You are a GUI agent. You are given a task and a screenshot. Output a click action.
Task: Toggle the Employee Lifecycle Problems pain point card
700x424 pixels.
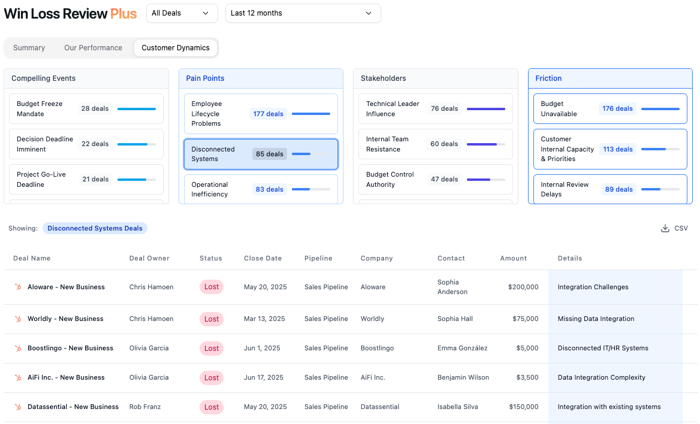pos(261,113)
